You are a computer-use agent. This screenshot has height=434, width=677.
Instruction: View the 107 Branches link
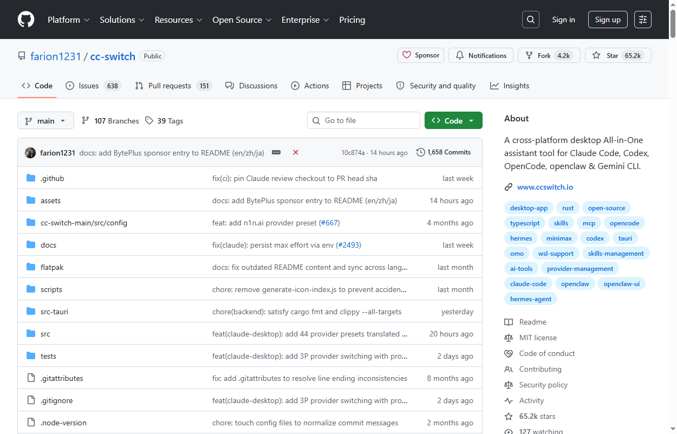110,121
